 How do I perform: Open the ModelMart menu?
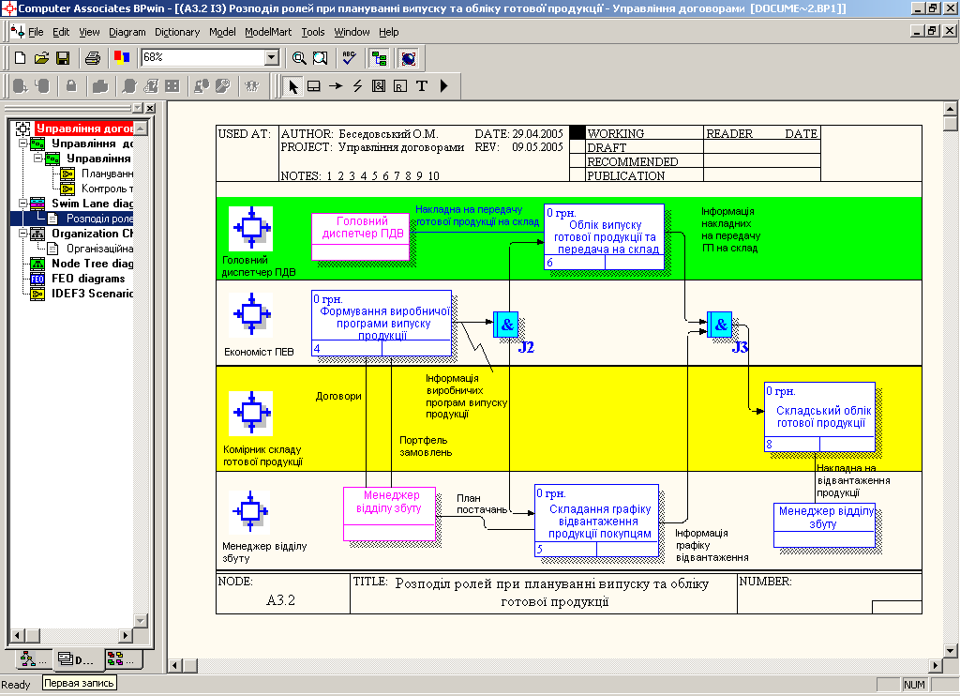point(268,32)
